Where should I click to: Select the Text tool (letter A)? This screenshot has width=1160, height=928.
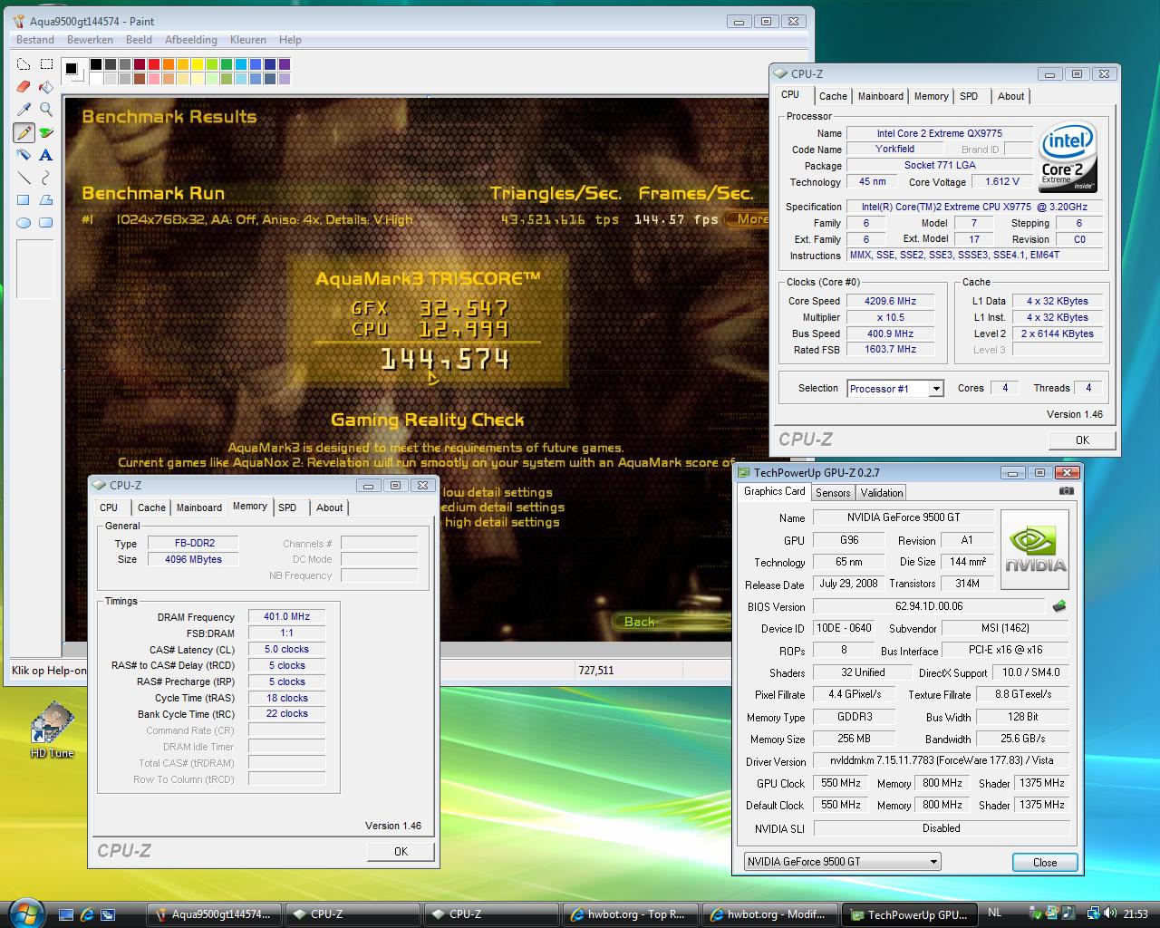pos(46,155)
